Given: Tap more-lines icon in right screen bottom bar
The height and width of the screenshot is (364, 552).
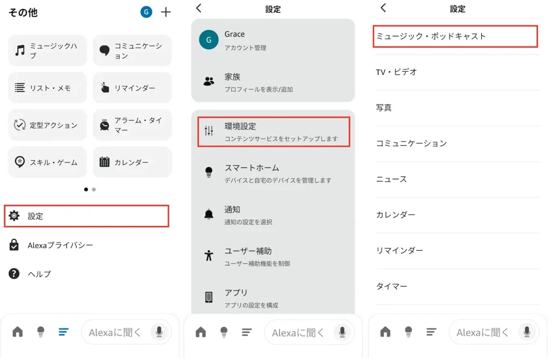Looking at the screenshot, I should tap(431, 332).
